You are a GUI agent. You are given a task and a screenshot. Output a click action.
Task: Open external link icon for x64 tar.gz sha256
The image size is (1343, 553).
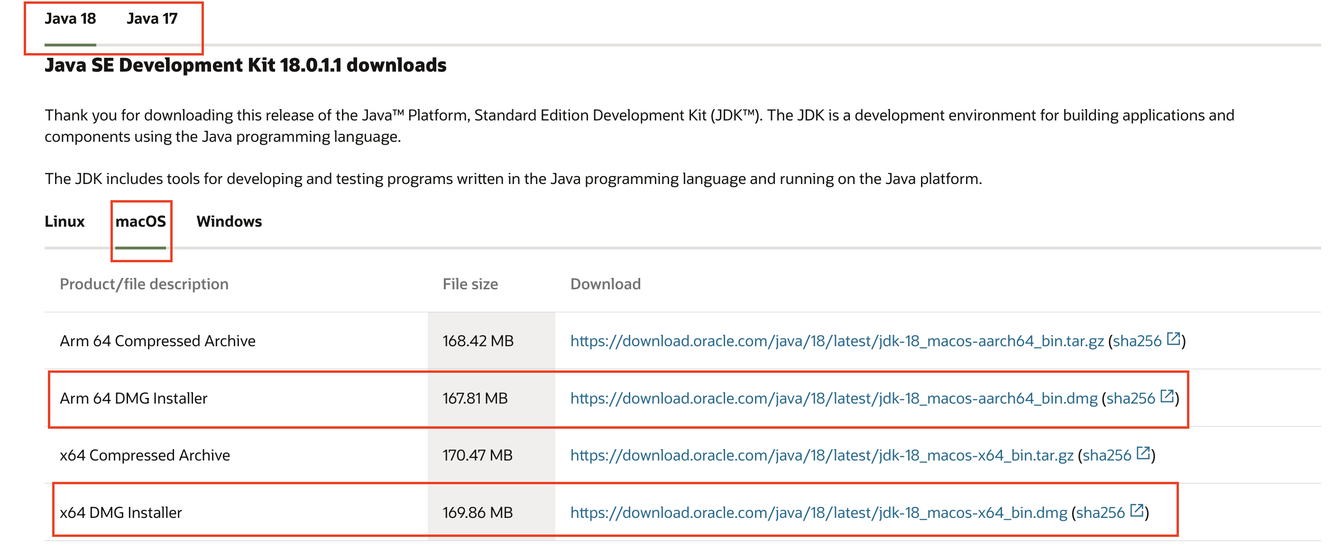[1143, 453]
